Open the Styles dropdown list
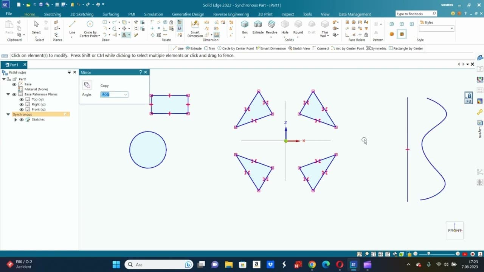Screen dimensions: 484x272 click(451, 29)
